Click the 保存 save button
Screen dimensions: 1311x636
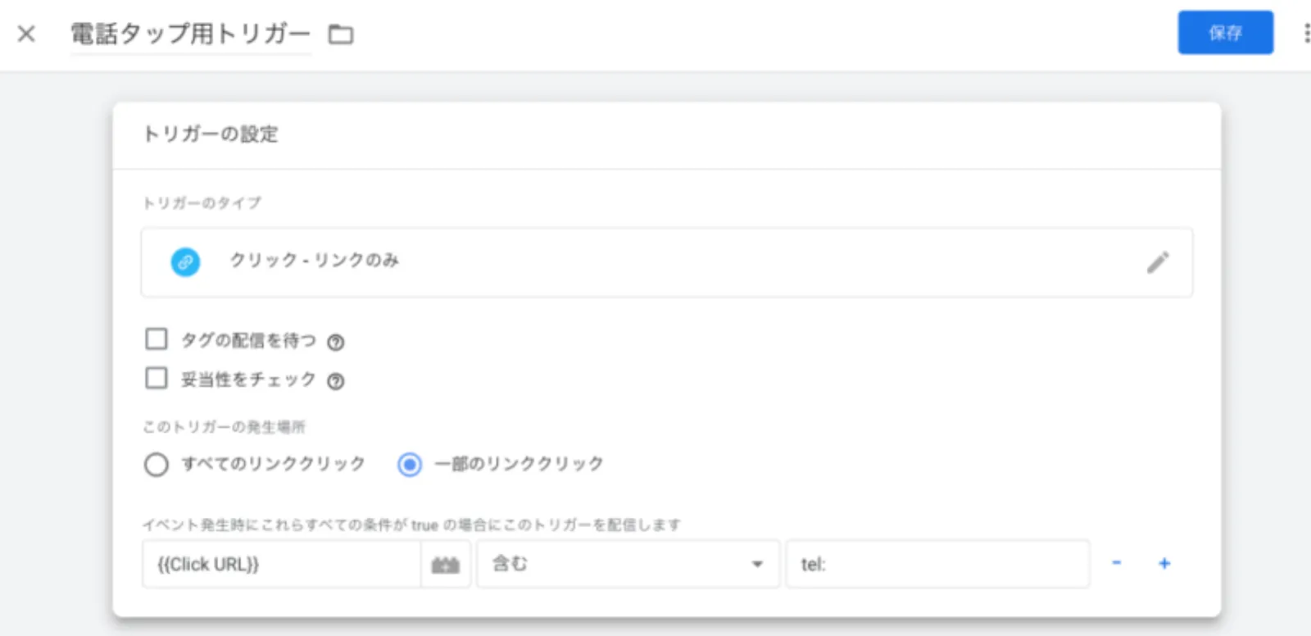1226,33
